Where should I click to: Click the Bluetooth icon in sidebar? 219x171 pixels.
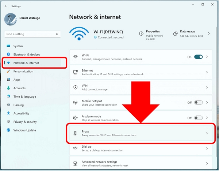point(8,54)
